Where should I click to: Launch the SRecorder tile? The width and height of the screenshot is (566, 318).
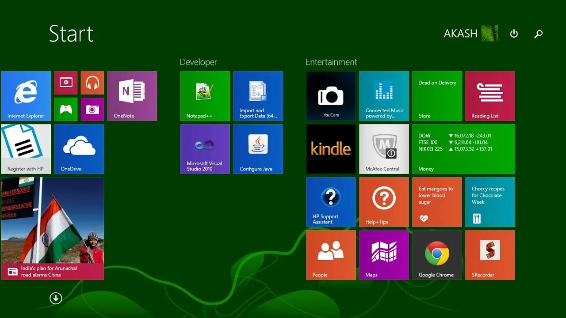pos(490,255)
